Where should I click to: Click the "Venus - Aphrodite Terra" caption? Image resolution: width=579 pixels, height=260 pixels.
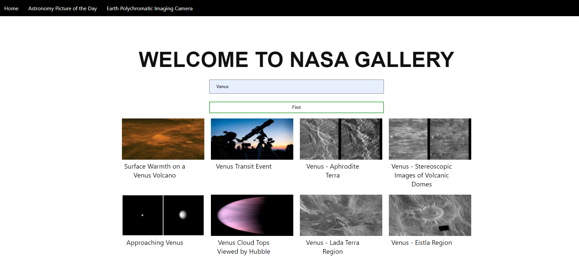[x=333, y=171]
